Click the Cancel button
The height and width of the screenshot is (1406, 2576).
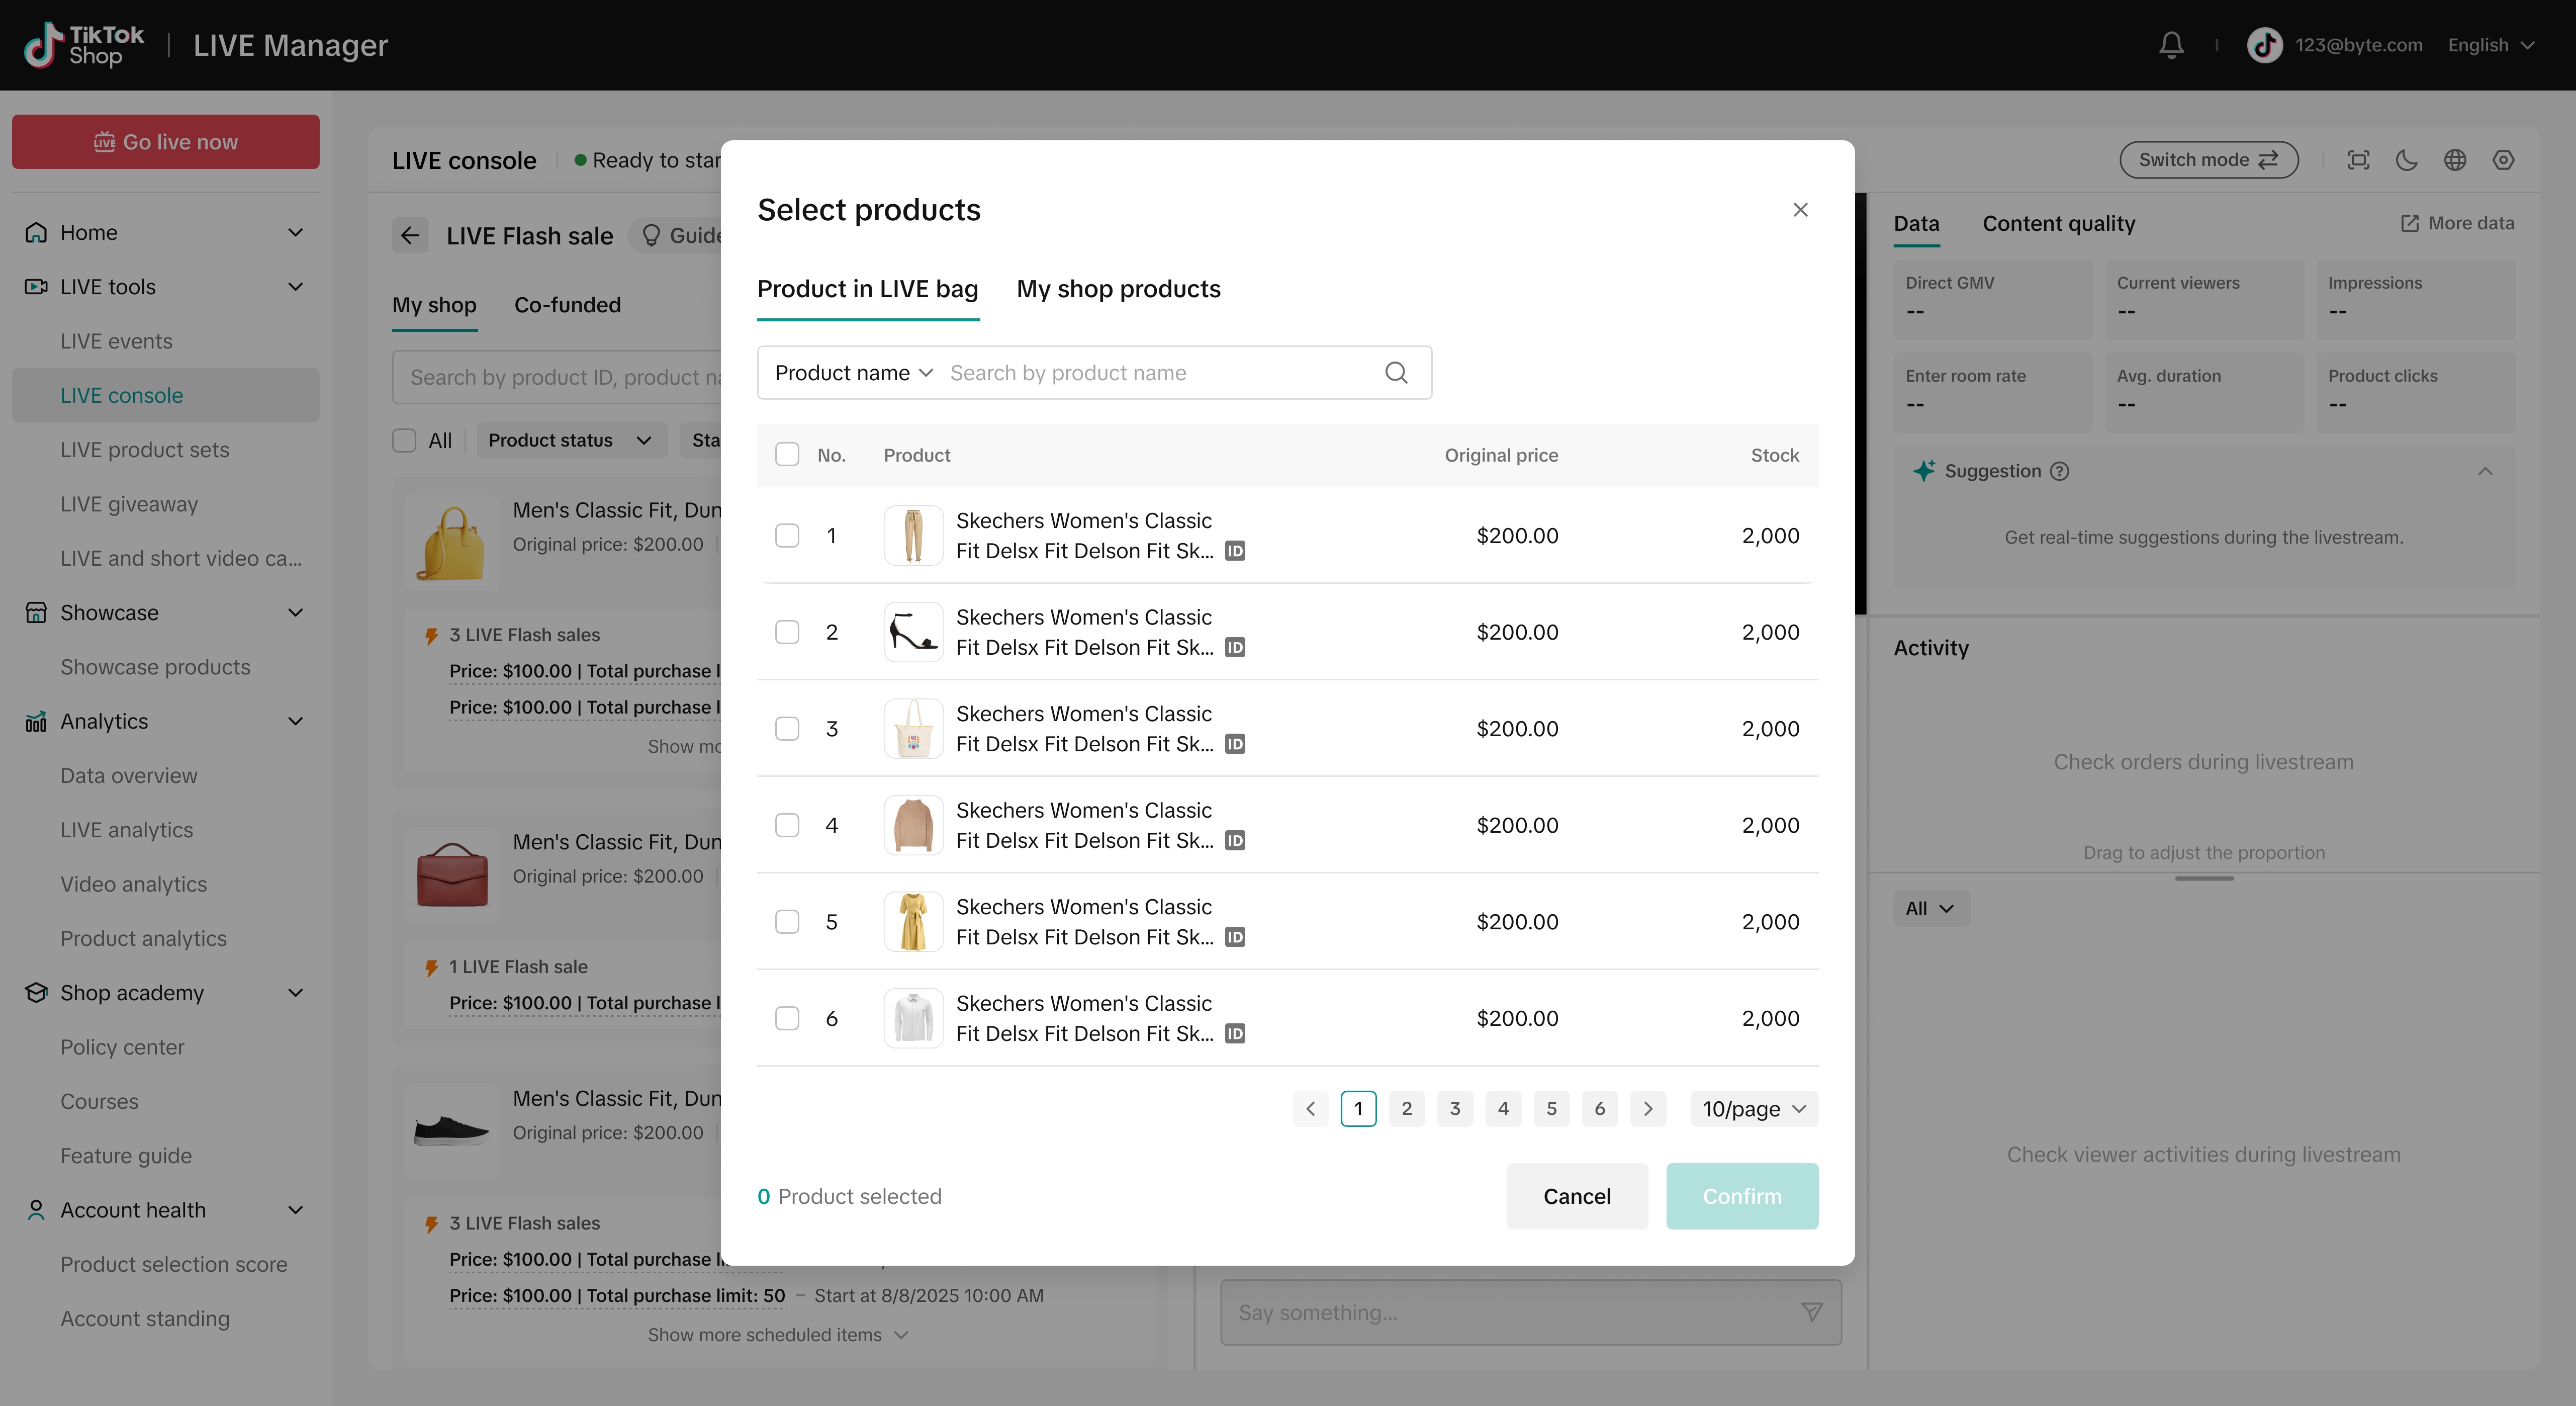pyautogui.click(x=1576, y=1196)
